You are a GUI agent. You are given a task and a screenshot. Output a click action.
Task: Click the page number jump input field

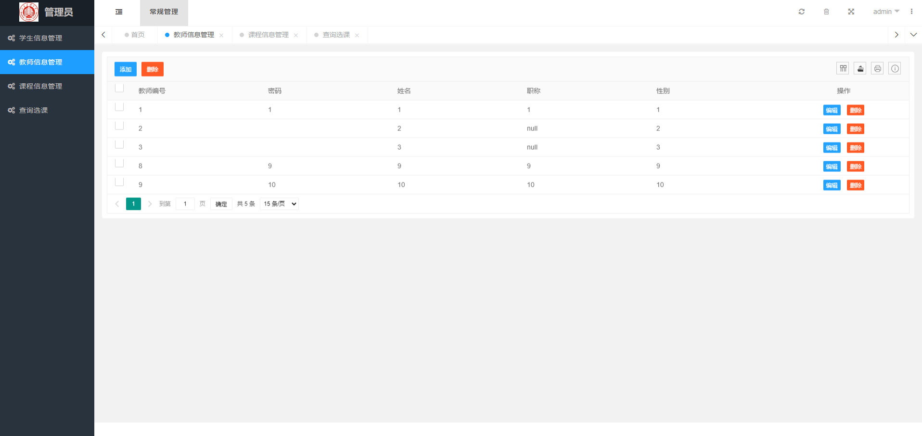[185, 204]
